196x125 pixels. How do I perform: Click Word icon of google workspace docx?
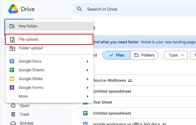[85, 124]
